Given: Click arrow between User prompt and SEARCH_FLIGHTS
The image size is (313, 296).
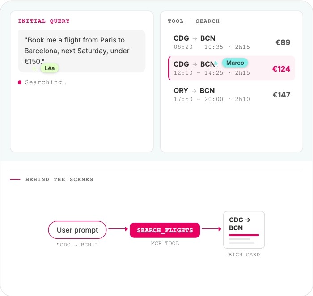Looking at the screenshot, I should [x=118, y=229].
